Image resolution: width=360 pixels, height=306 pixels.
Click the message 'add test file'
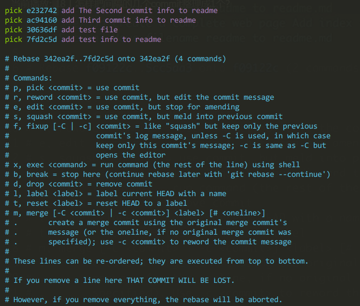90,30
